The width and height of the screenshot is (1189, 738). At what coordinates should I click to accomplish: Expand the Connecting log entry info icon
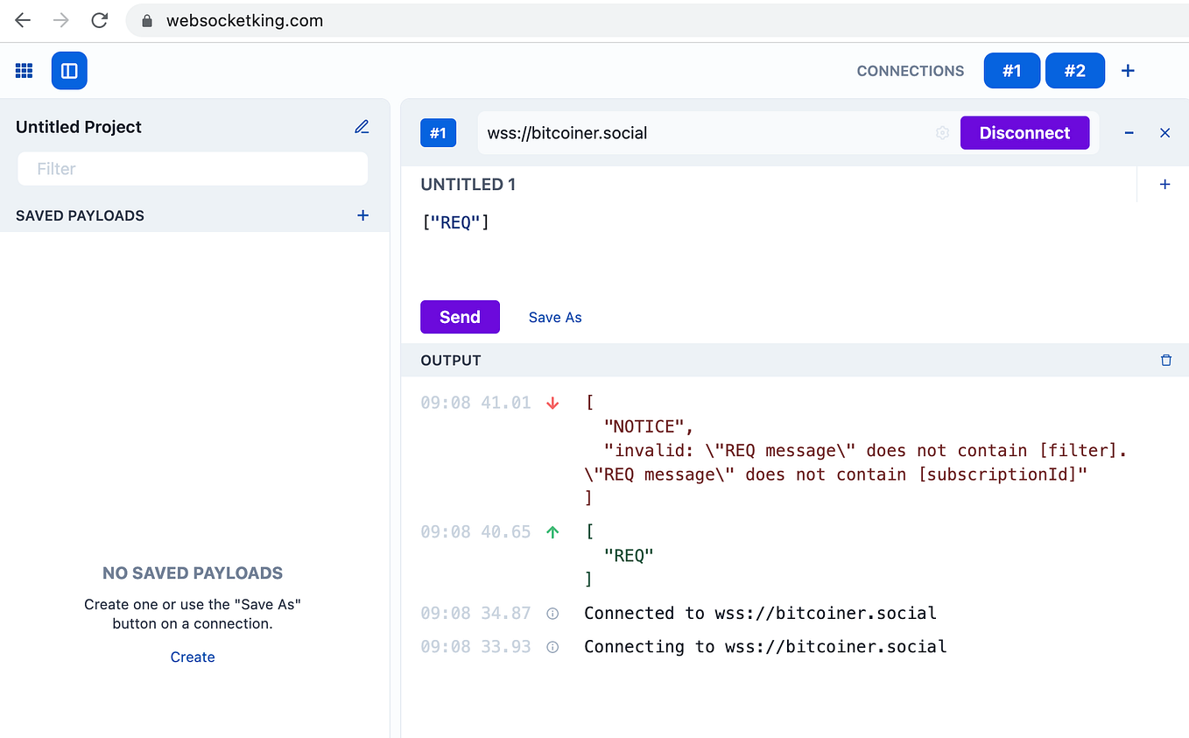[x=552, y=647]
